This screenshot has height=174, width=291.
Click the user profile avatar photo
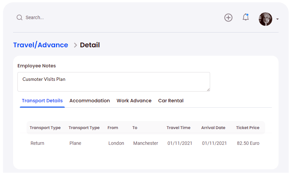(265, 19)
